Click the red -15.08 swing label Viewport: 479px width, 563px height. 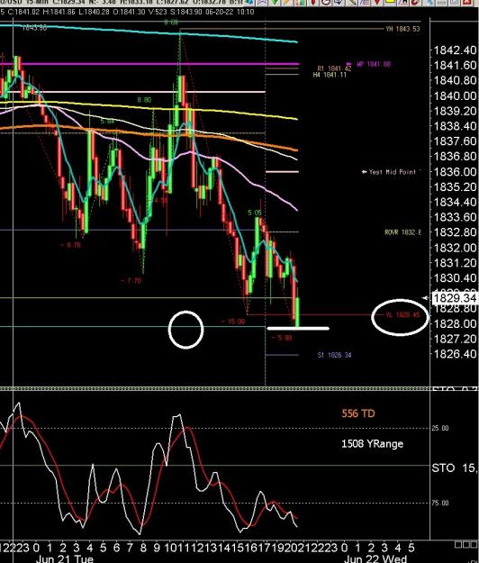(233, 322)
